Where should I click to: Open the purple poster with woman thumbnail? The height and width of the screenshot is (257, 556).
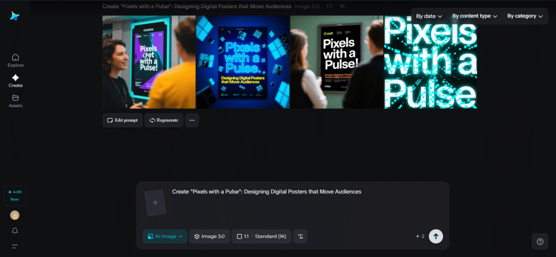[x=149, y=62]
